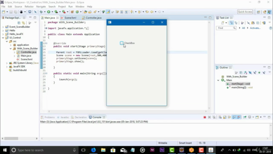Open Package Explorer view menu triangle
The image size is (273, 154).
click(x=35, y=23)
